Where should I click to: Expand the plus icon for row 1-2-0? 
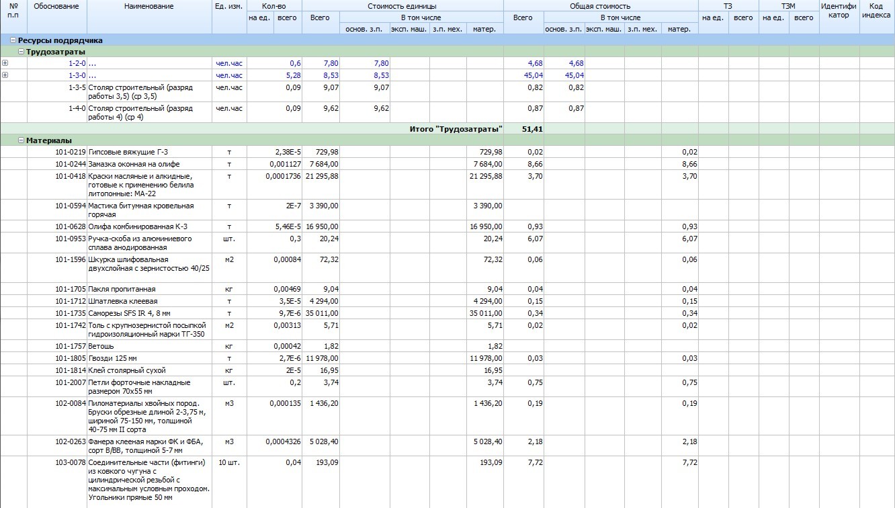tap(5, 63)
